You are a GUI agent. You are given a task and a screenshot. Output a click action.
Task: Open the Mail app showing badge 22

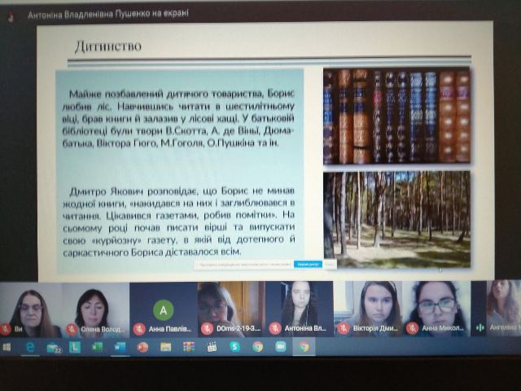pyautogui.click(x=54, y=348)
